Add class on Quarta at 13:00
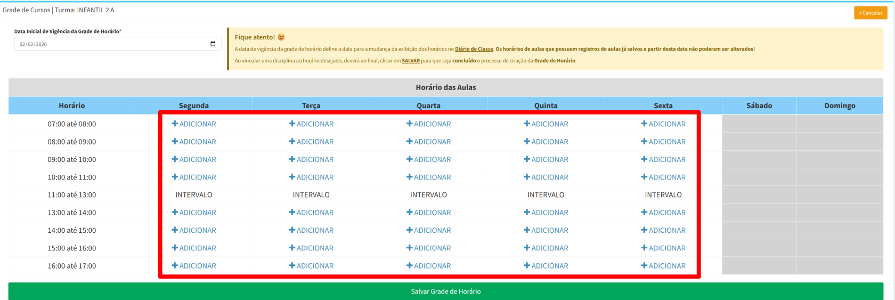Viewport: 895px width, 300px height. click(x=428, y=212)
